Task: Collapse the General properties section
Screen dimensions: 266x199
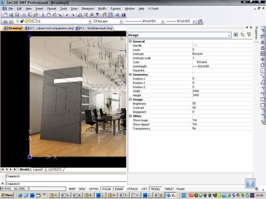Action: click(130, 41)
